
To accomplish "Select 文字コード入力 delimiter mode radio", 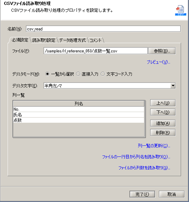I will click(x=103, y=74).
